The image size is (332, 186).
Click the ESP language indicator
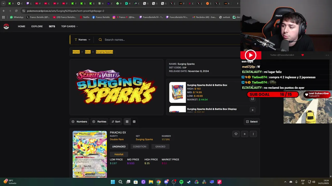[303, 182]
